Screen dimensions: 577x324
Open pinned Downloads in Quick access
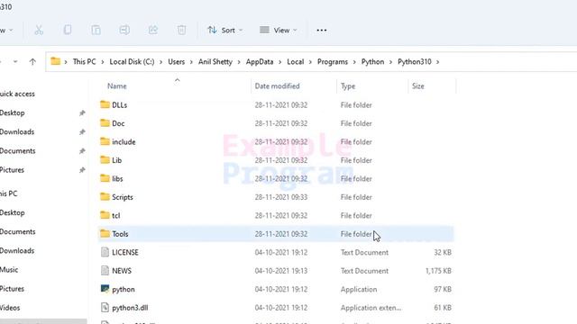point(17,132)
